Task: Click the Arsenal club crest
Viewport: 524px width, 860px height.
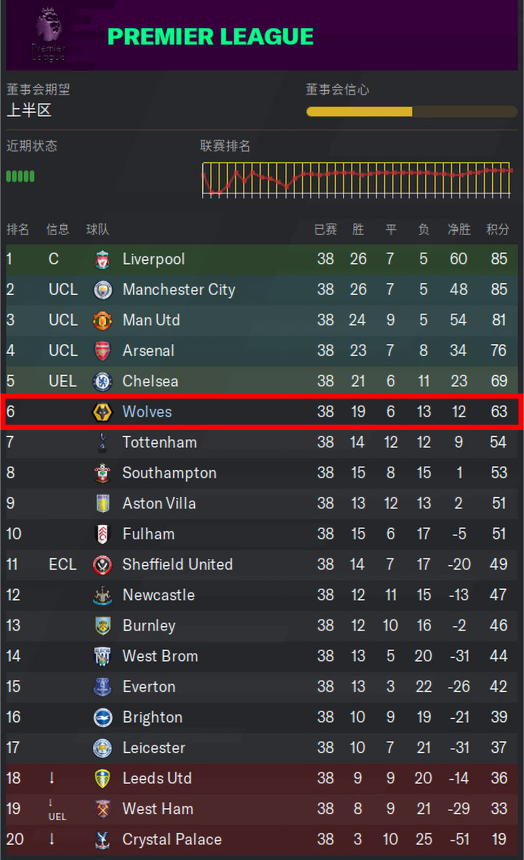Action: click(x=102, y=351)
